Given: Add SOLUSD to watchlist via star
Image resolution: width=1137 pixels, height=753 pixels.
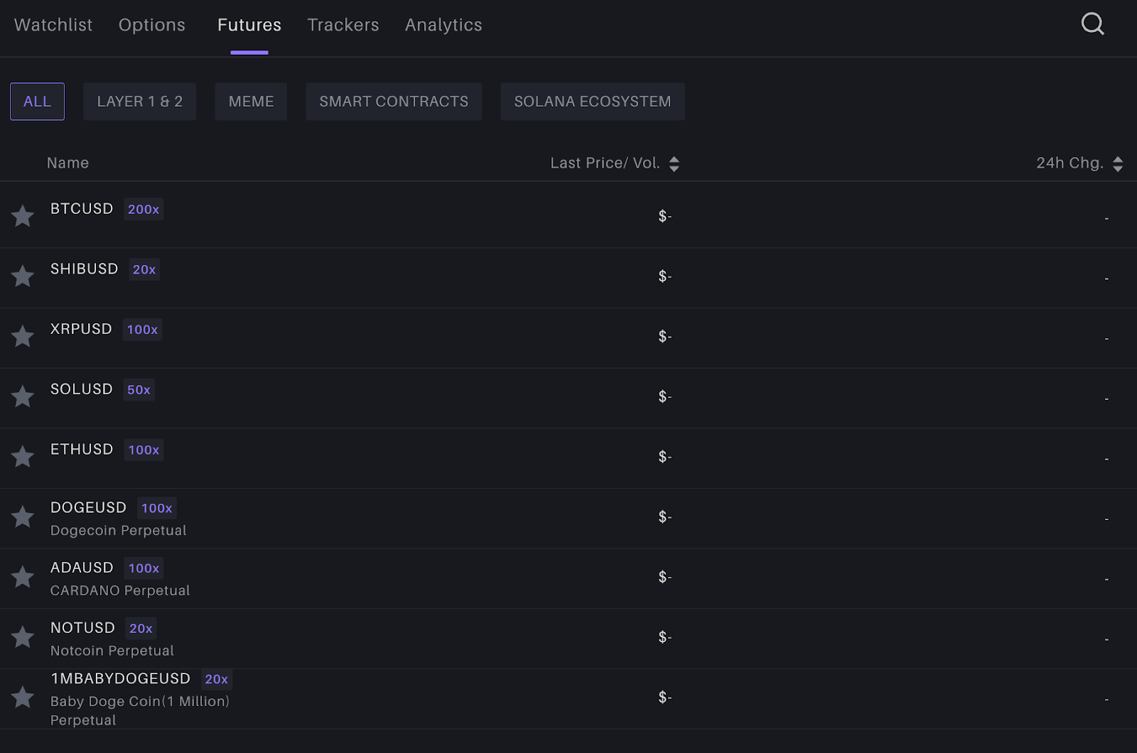Looking at the screenshot, I should (23, 396).
